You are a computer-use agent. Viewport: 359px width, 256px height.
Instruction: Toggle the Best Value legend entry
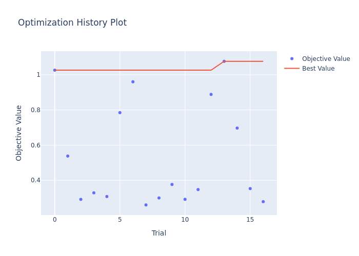(318, 69)
